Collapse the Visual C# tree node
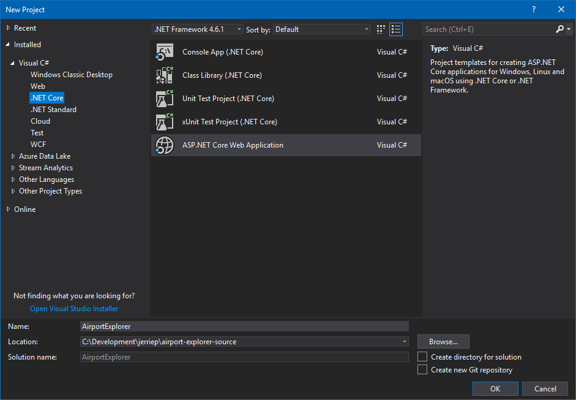 (12, 63)
